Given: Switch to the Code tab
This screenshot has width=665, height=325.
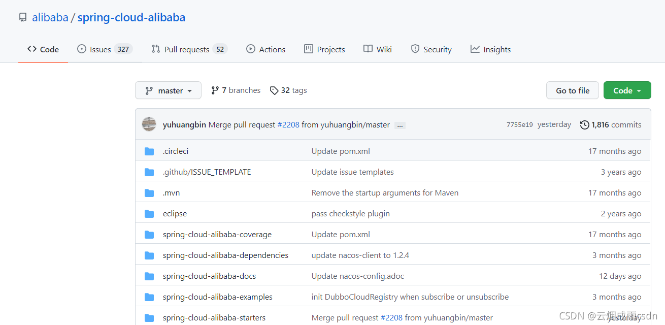Looking at the screenshot, I should (43, 49).
